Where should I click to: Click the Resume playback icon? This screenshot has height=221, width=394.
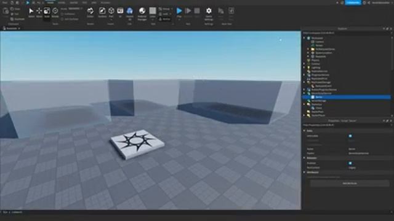coord(188,11)
